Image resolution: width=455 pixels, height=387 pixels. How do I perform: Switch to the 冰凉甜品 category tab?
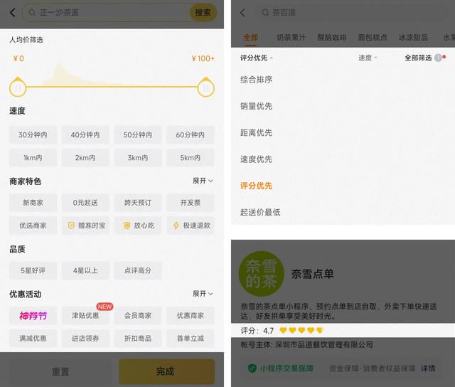tap(413, 38)
